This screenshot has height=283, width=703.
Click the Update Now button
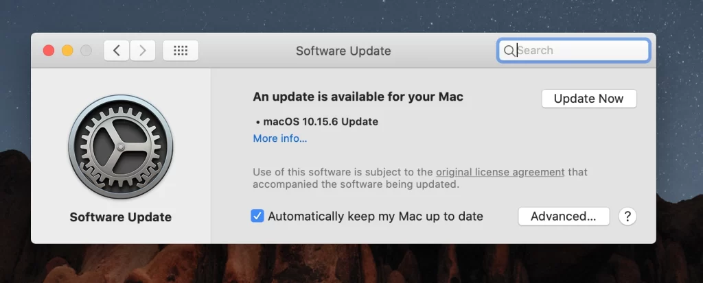tap(588, 99)
